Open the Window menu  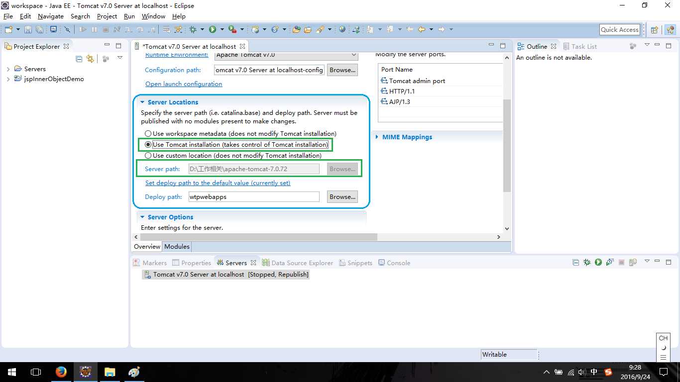(153, 16)
